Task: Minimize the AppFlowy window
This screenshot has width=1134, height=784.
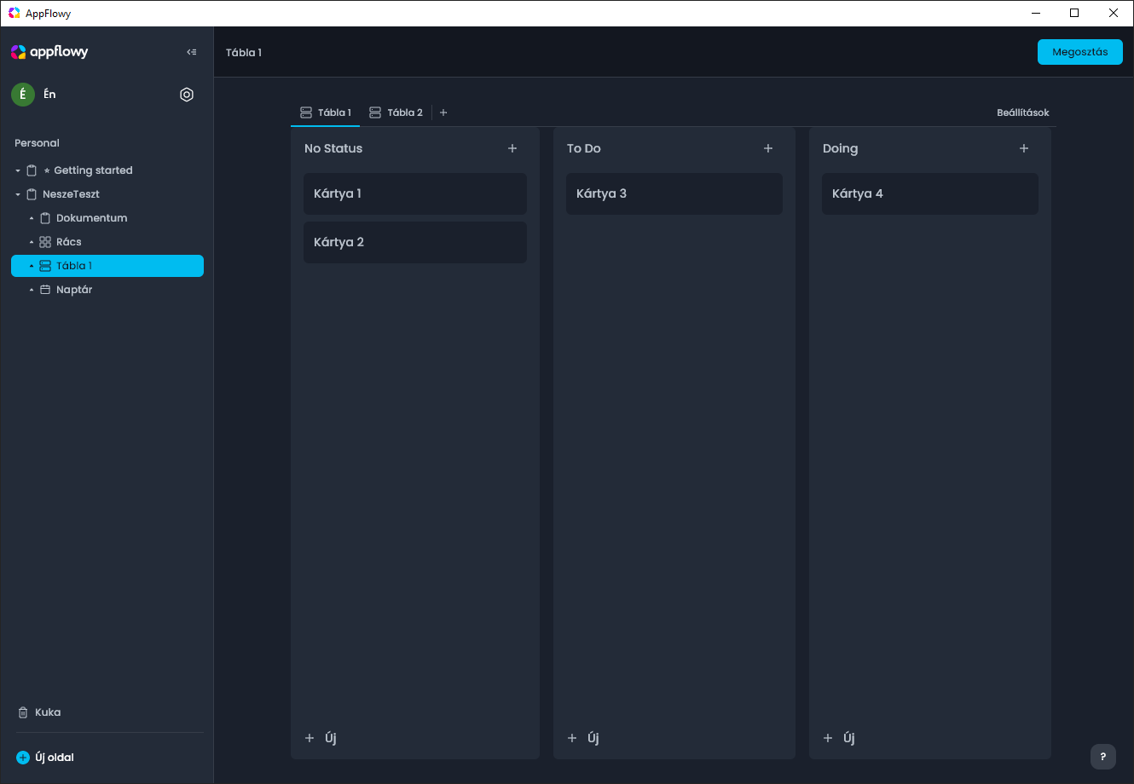Action: (1036, 13)
